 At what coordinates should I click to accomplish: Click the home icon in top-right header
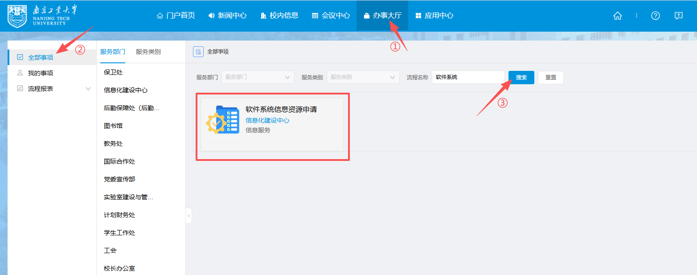point(617,16)
